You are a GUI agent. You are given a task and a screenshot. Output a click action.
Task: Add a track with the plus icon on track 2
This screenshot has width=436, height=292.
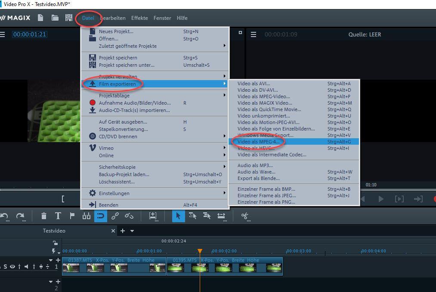coord(58,282)
